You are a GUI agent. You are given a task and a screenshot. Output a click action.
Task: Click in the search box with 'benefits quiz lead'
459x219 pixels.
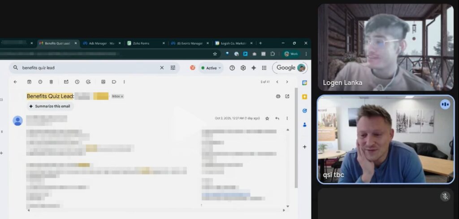point(90,68)
